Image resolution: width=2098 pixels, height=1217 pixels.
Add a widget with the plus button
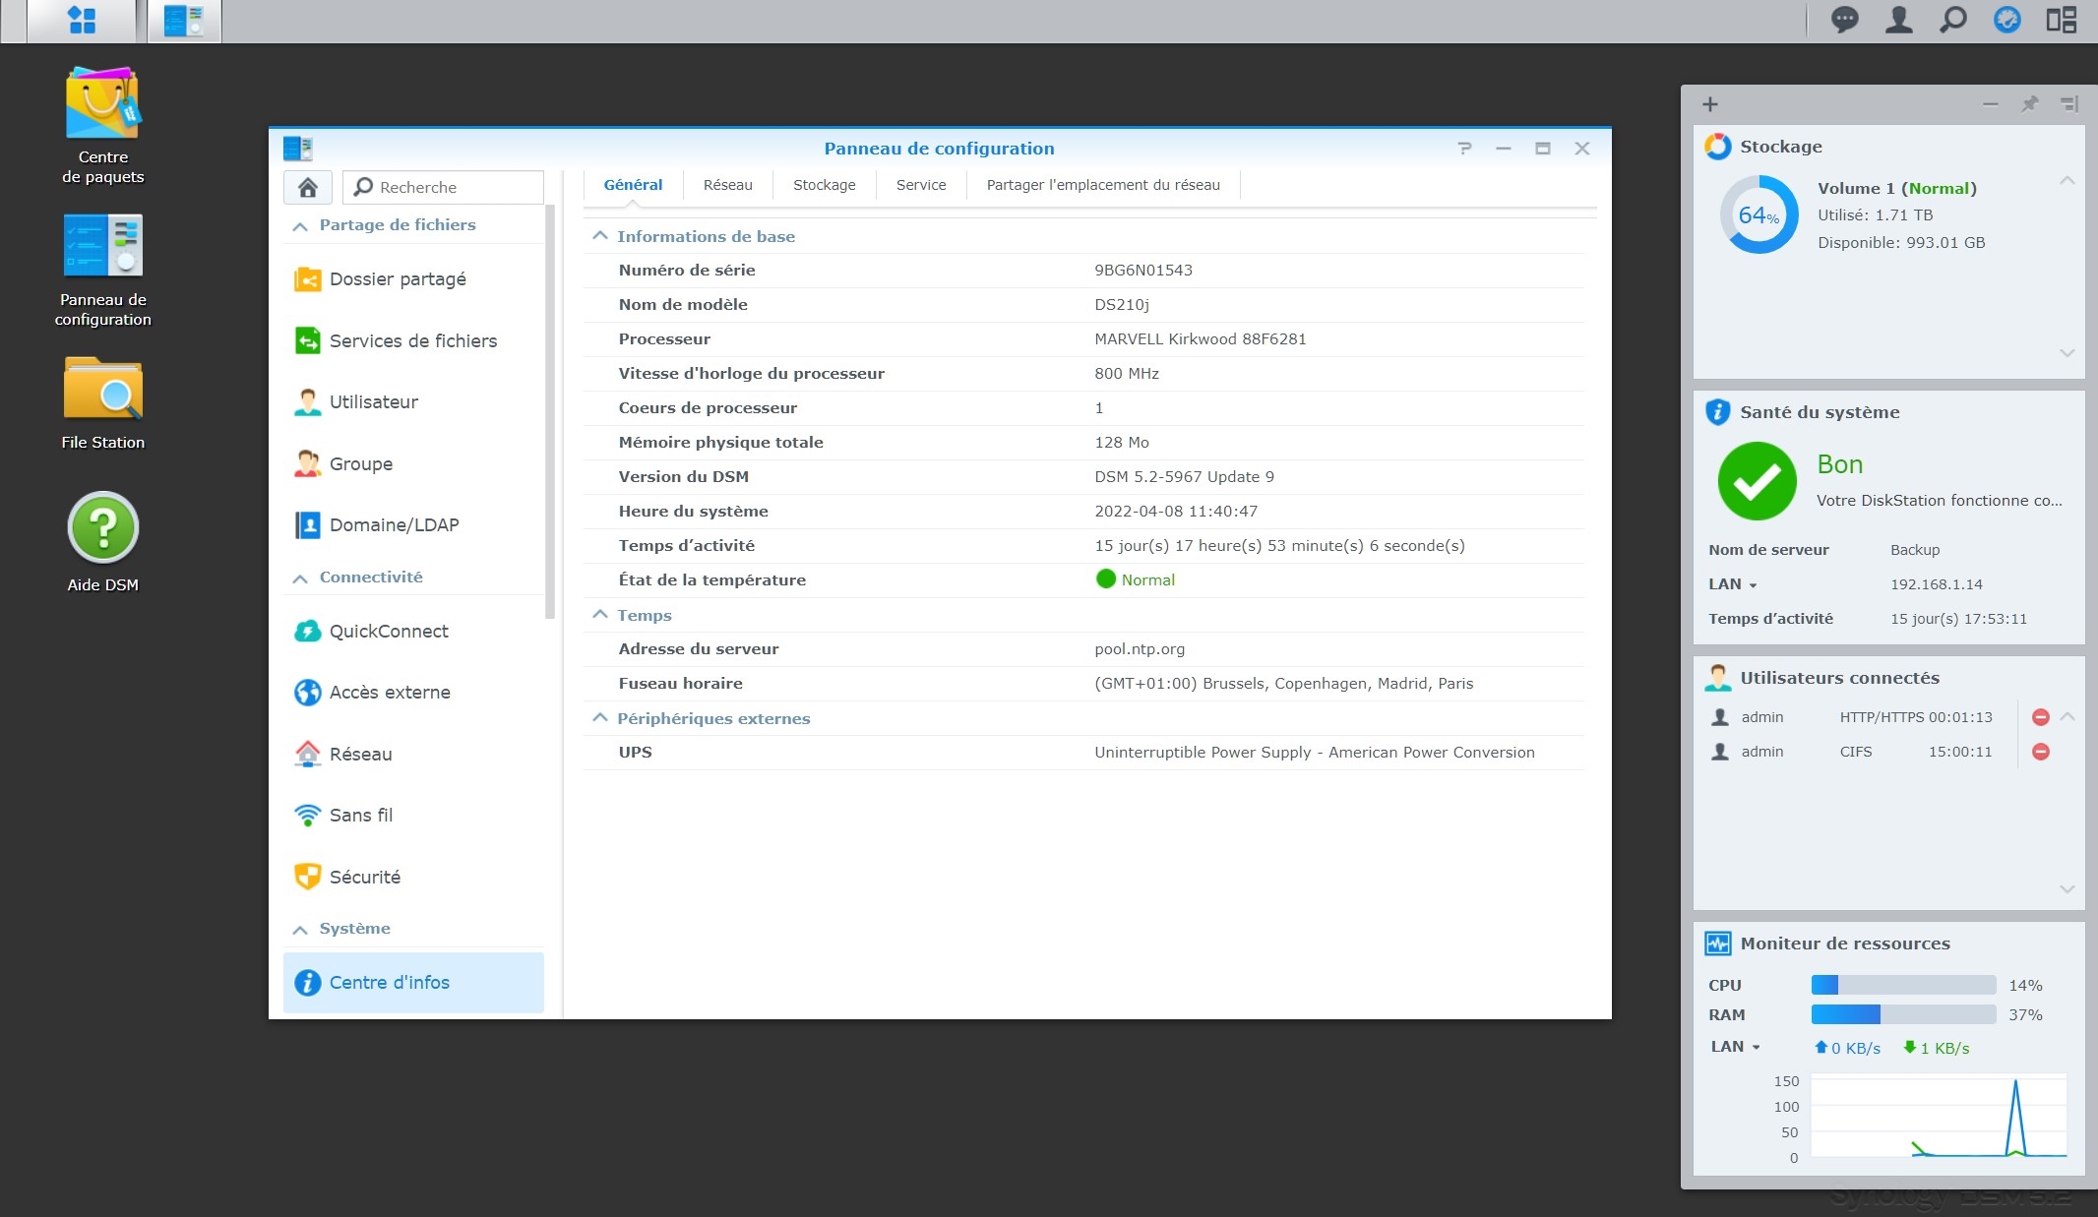1710,104
